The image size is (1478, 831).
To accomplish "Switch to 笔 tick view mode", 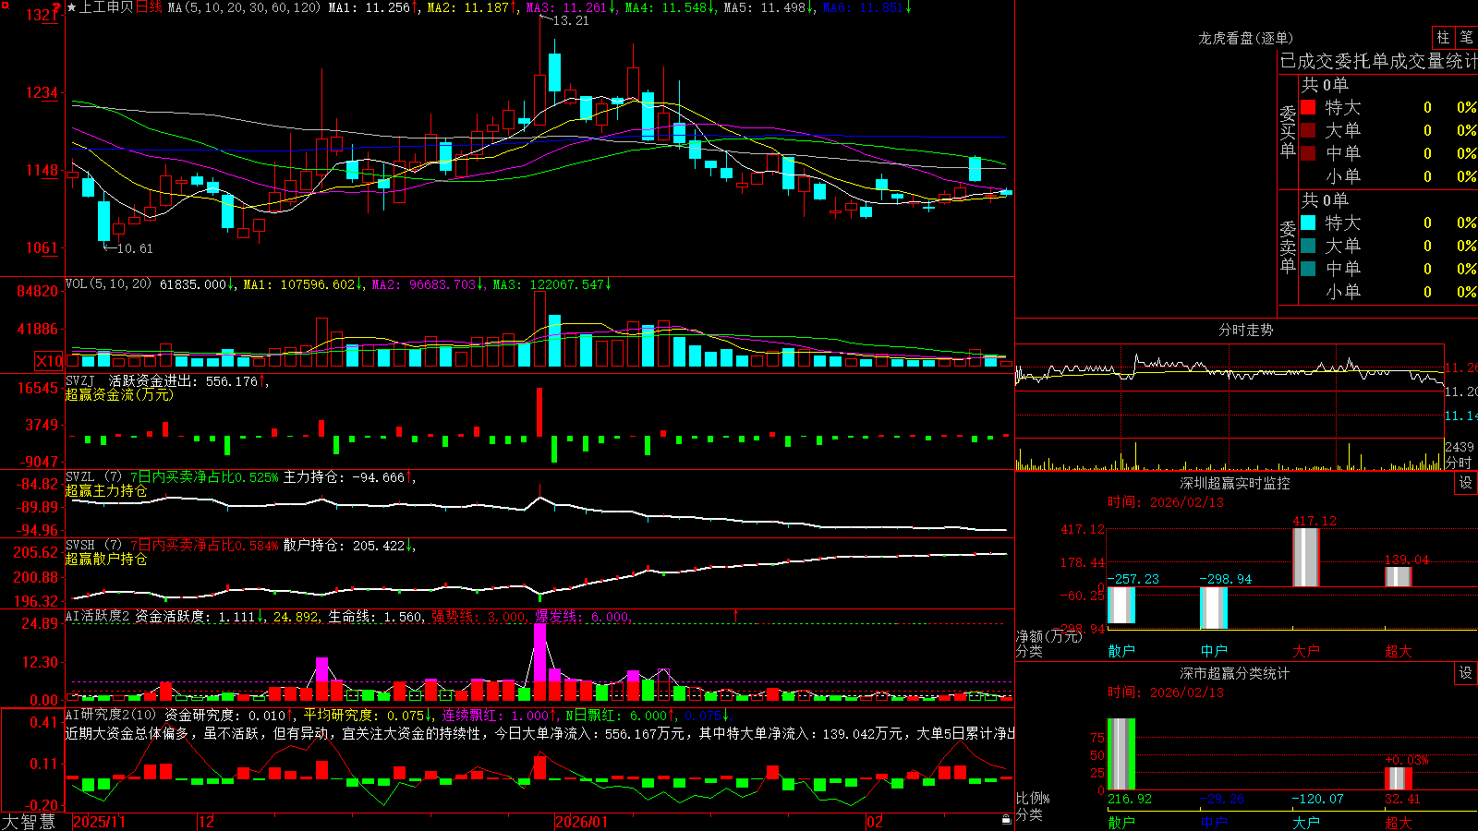I will [1466, 37].
